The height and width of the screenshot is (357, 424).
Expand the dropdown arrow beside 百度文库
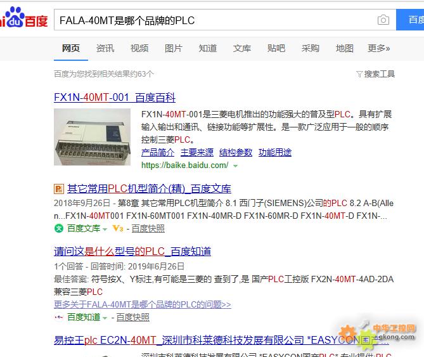105,230
